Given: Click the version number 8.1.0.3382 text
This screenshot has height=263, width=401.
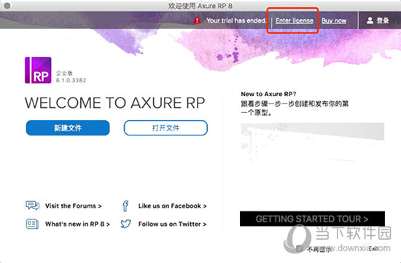Looking at the screenshot, I should pyautogui.click(x=71, y=80).
